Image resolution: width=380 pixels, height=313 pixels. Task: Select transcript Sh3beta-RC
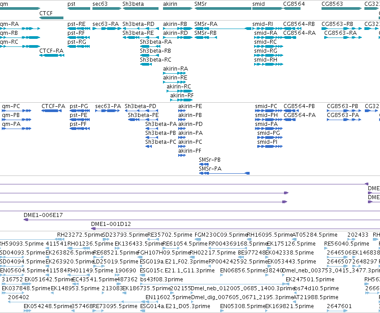point(146,64)
